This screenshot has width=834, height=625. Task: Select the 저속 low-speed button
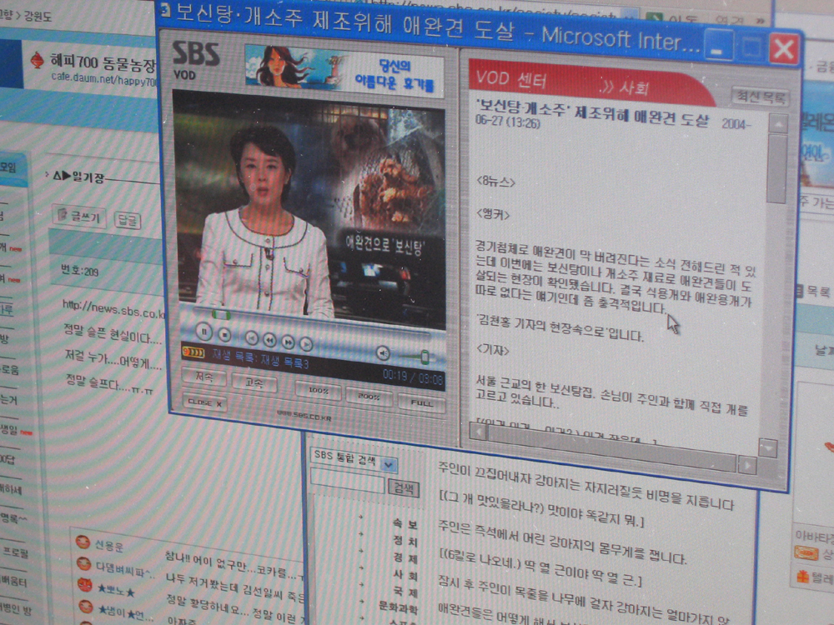point(203,377)
